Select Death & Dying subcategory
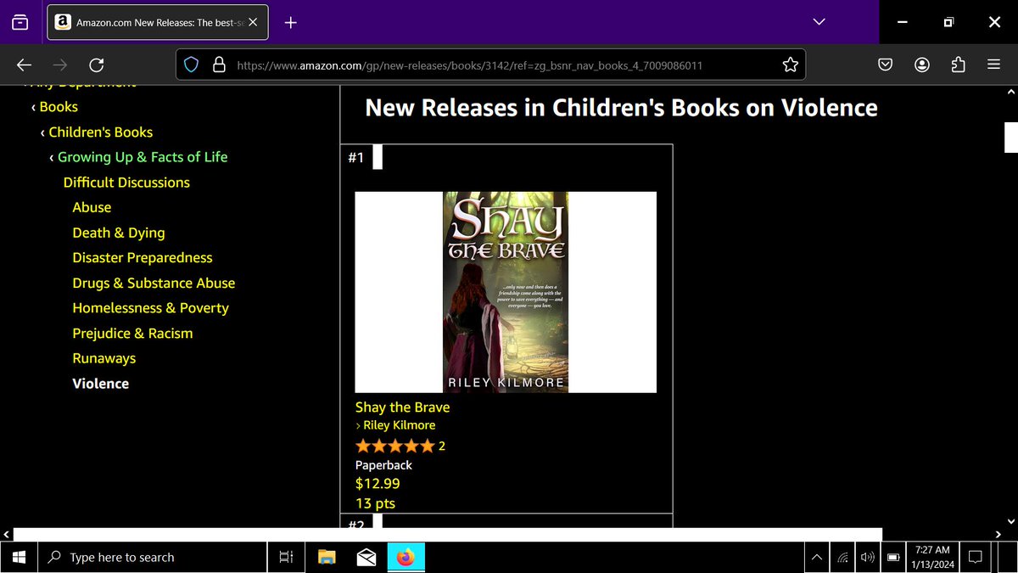This screenshot has width=1018, height=573. click(x=119, y=233)
